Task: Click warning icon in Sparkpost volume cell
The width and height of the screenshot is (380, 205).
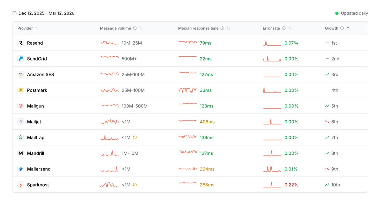Action: (x=135, y=185)
